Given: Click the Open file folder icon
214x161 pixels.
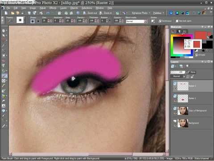Looking at the screenshot, I should [12, 13].
